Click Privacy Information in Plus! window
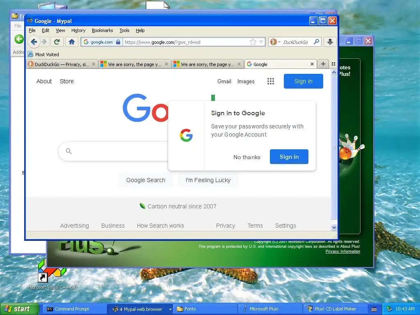 click(342, 251)
